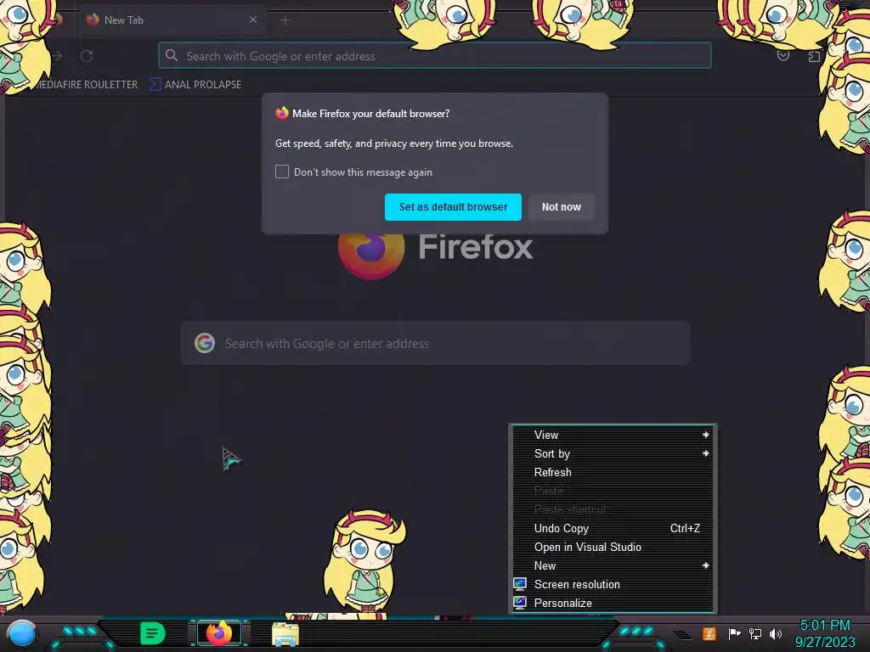Choose Refresh from context menu
The width and height of the screenshot is (870, 652).
tap(613, 472)
